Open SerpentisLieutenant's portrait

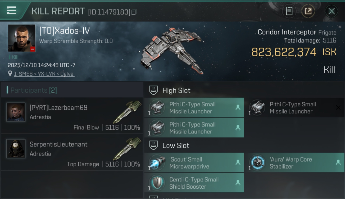pyautogui.click(x=16, y=149)
